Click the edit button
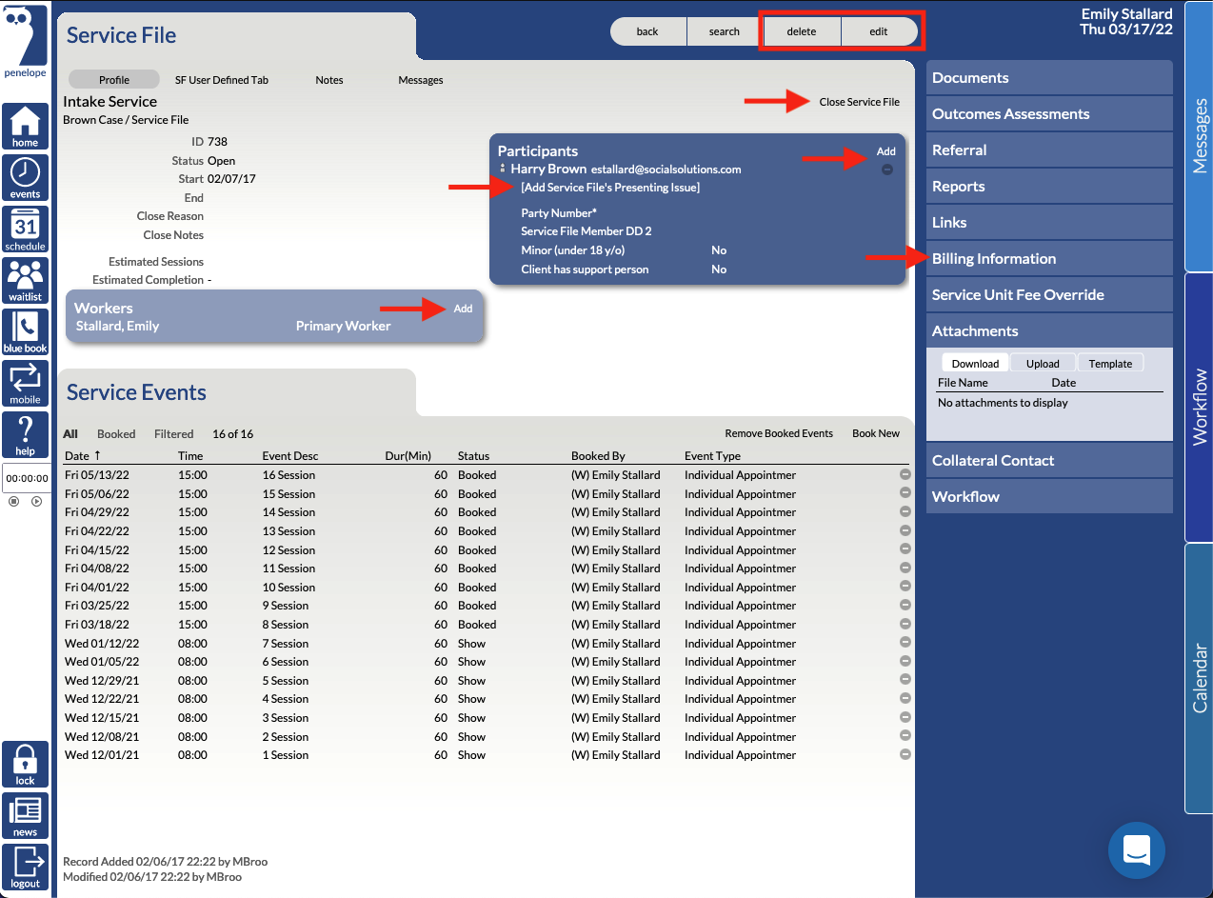Image resolution: width=1213 pixels, height=898 pixels. coord(879,31)
